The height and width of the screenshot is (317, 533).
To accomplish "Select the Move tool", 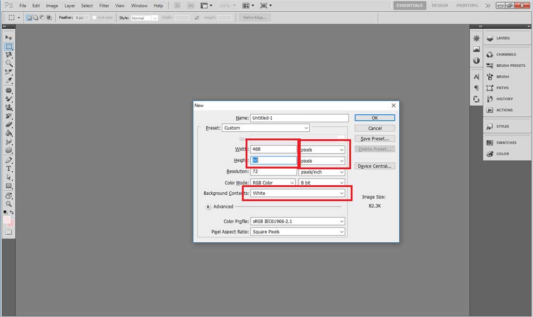I will coord(9,37).
